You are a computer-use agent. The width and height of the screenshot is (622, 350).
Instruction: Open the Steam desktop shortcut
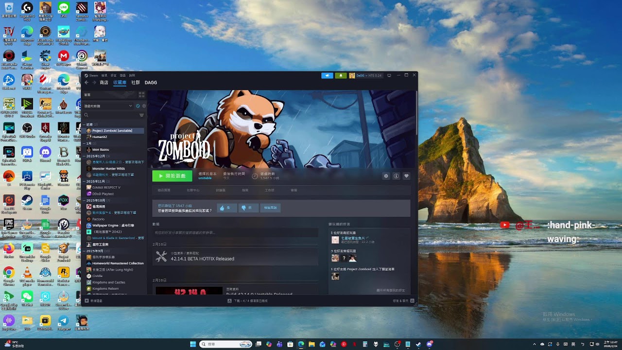(x=27, y=202)
